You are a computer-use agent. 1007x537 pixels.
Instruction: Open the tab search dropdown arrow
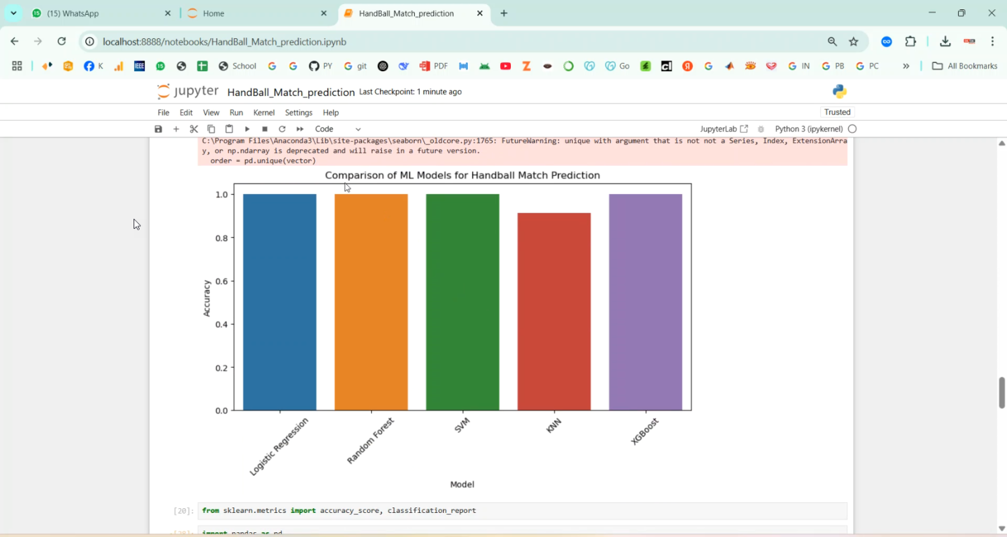(13, 13)
